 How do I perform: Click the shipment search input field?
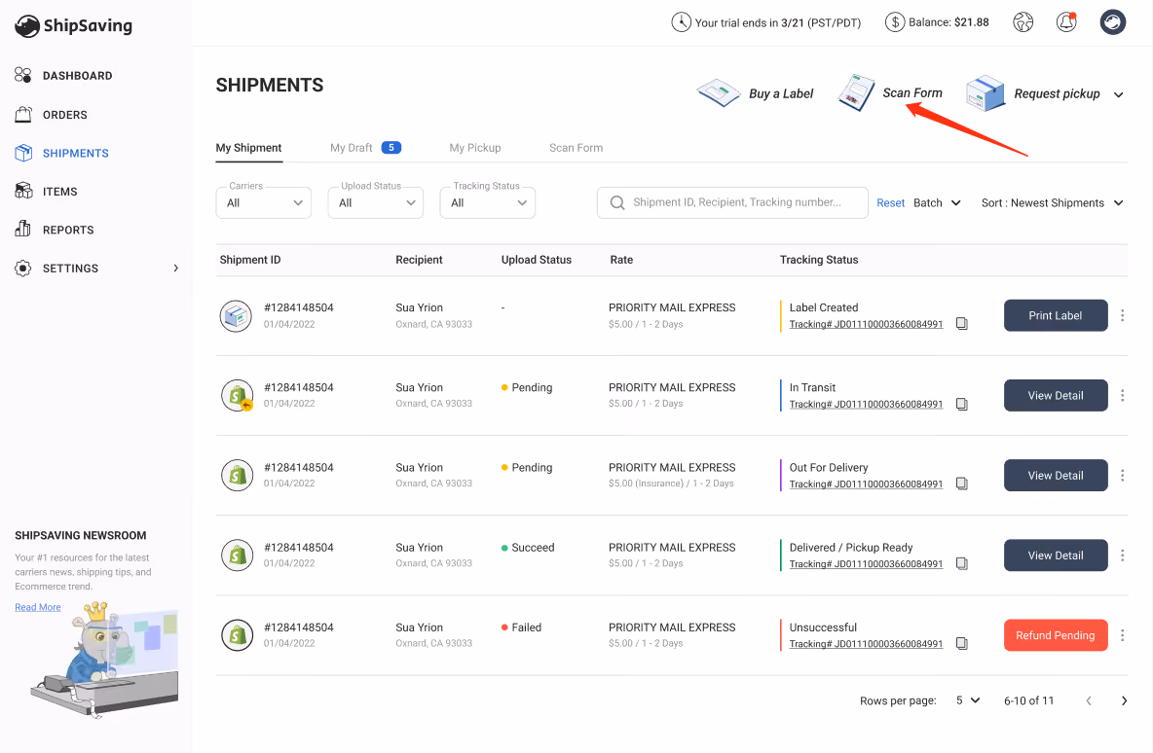pyautogui.click(x=732, y=202)
